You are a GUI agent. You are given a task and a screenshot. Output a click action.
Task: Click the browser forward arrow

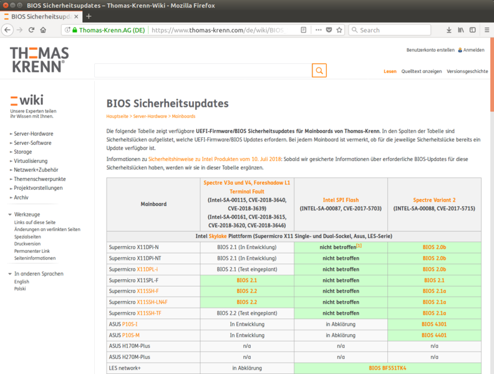(19, 30)
